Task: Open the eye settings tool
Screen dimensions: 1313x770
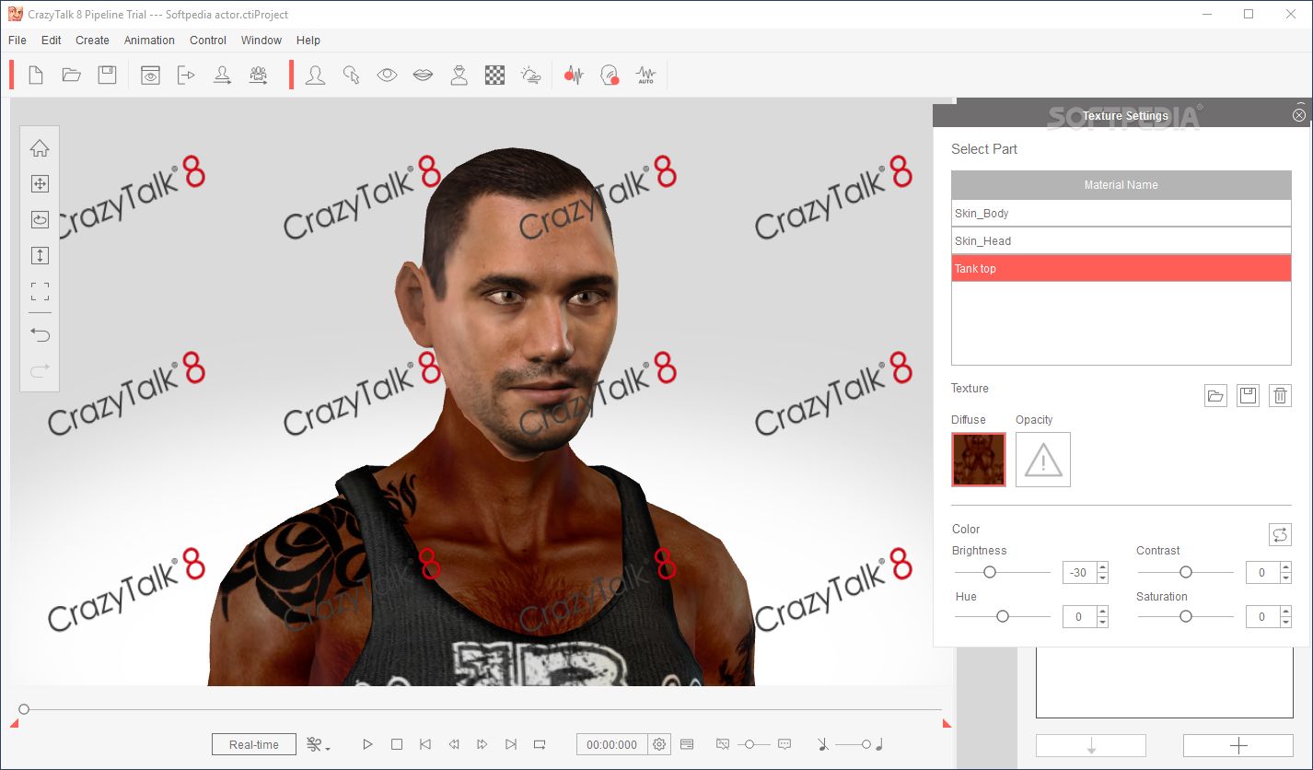Action: click(x=387, y=76)
